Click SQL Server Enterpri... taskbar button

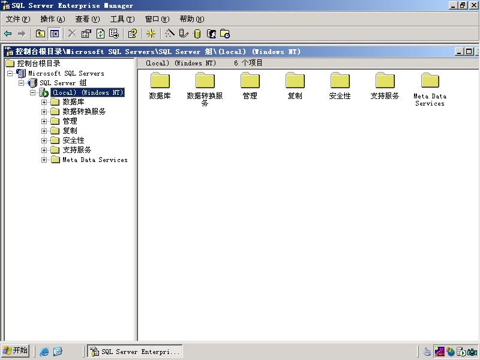[135, 351]
